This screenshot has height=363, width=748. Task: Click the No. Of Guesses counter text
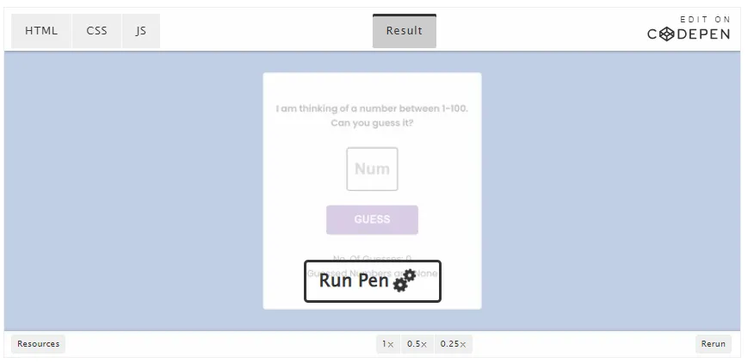tap(372, 258)
